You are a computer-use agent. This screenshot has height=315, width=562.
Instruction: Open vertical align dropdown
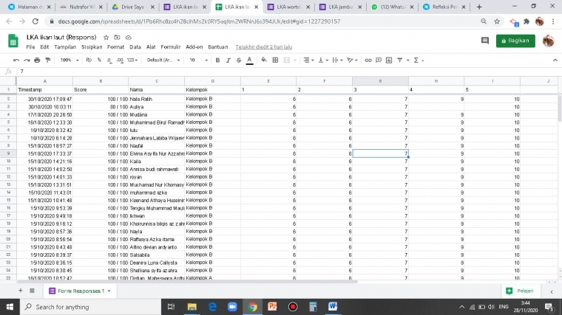coord(323,60)
